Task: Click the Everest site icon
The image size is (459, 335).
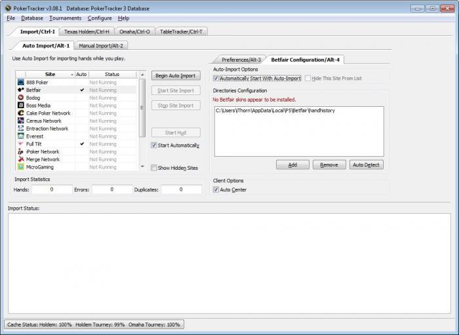Action: coord(21,136)
